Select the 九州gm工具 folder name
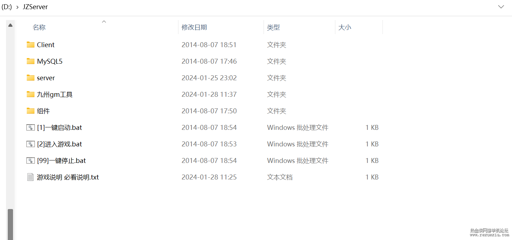 (x=55, y=94)
